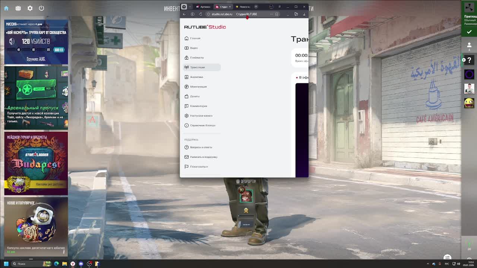The image size is (477, 268).
Task: Open the CS2 home icon
Action: coord(6,8)
